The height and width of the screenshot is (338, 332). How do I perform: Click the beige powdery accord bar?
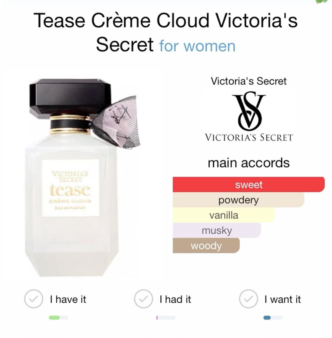238,200
